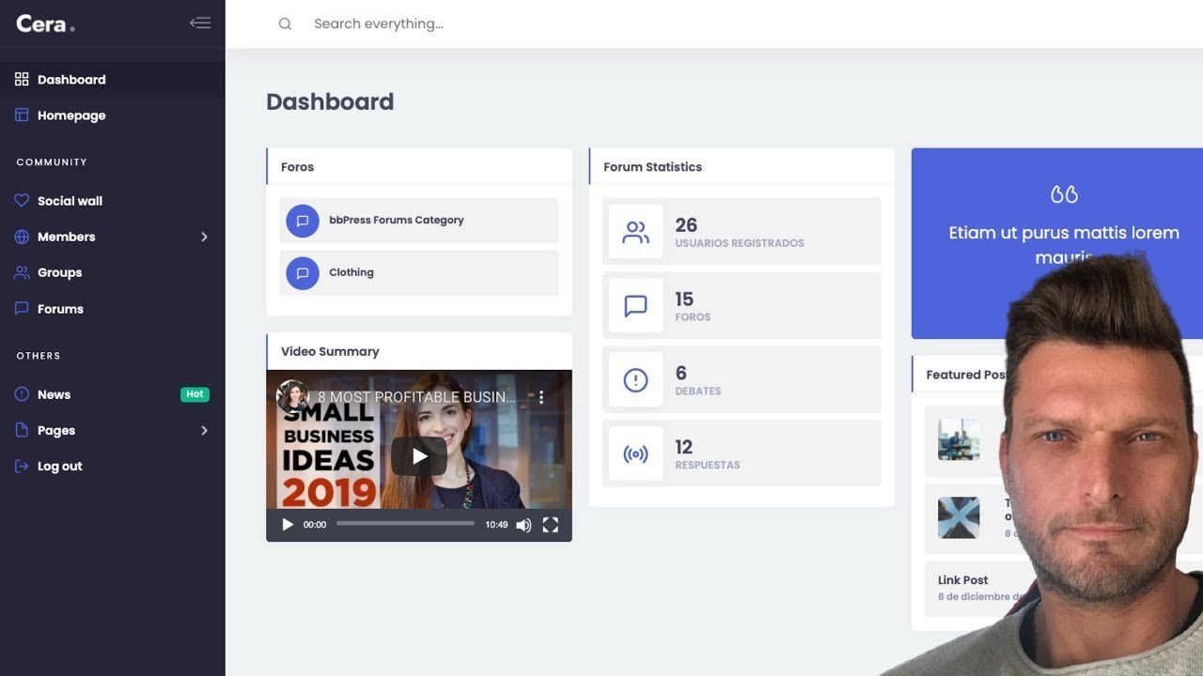Click the registered users icon tile

pyautogui.click(x=635, y=232)
